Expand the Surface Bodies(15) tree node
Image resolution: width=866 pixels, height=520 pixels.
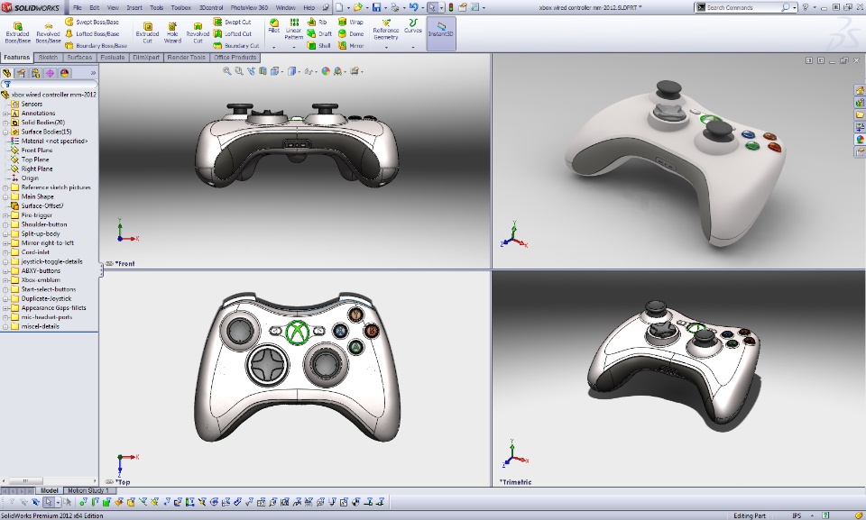(5, 132)
